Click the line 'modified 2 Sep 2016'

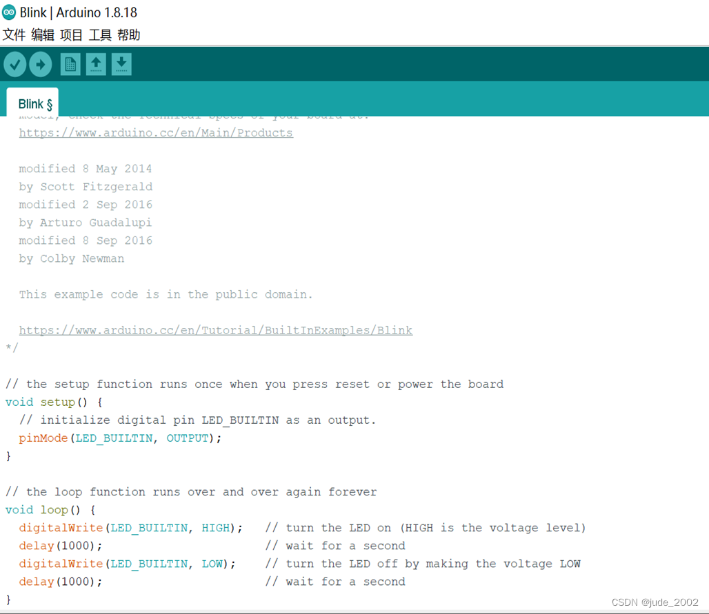tap(86, 205)
